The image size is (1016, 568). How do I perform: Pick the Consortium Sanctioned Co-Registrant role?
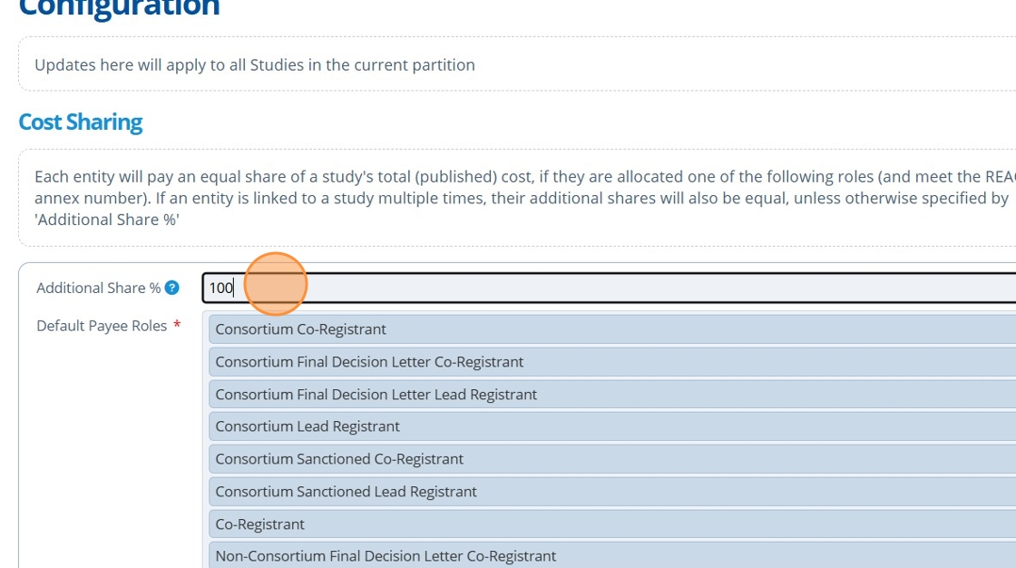point(339,459)
